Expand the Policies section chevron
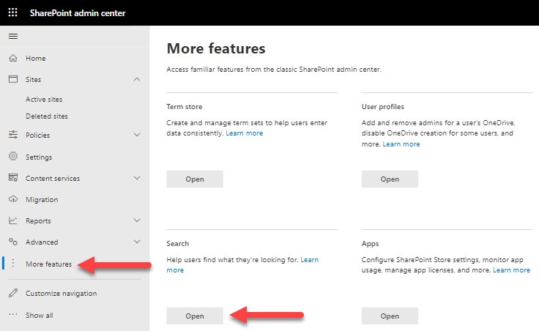 click(137, 135)
